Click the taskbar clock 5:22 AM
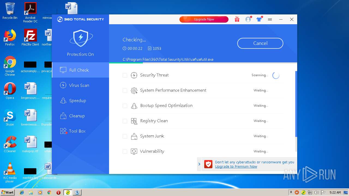349x196 pixels. pyautogui.click(x=335, y=192)
